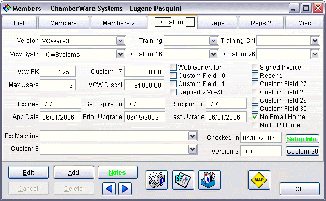Open the Members tab
The width and height of the screenshot is (326, 201).
point(64,23)
